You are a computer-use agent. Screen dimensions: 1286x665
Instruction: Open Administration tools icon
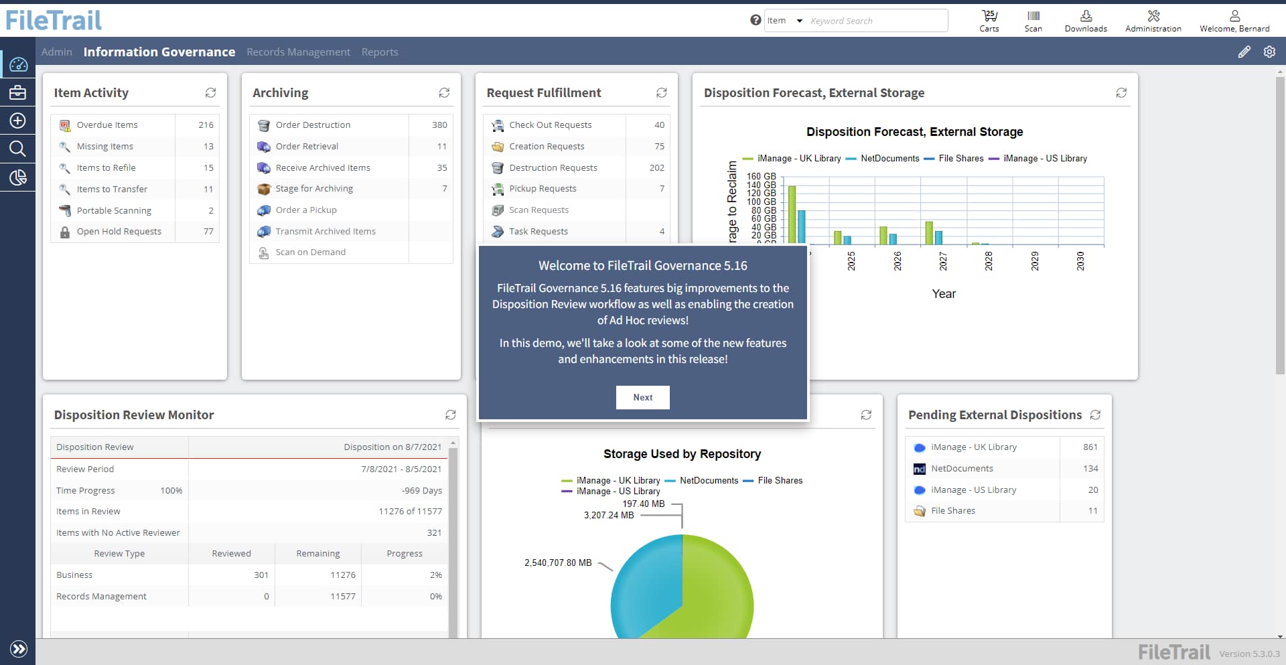click(1153, 21)
